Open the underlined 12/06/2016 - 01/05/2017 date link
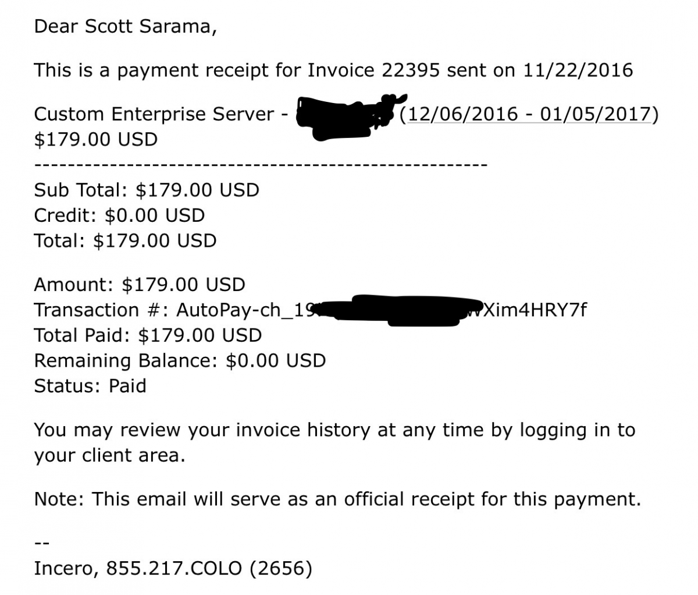Screen dimensions: 698x595 click(x=528, y=114)
